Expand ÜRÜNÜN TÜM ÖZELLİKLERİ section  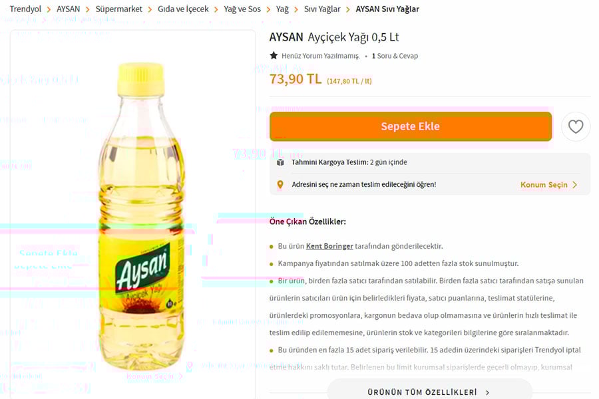coord(429,392)
